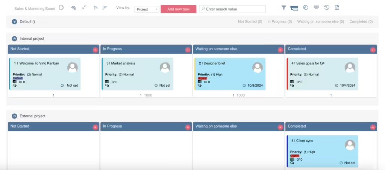The image size is (385, 170).
Task: Export the board with the PDF icon
Action: [337, 8]
